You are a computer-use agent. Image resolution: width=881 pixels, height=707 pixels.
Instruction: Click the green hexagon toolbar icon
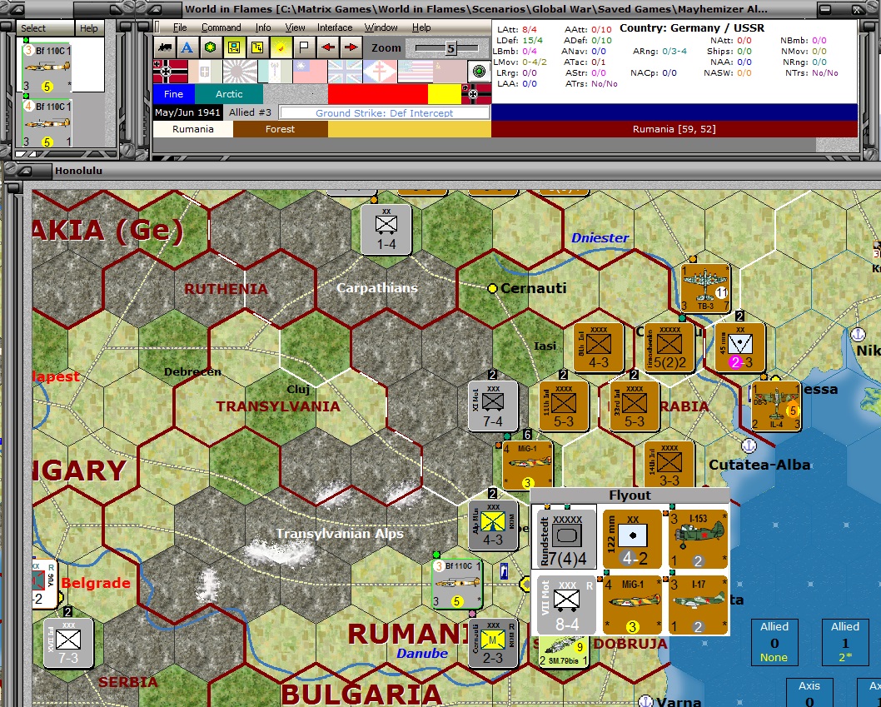tap(210, 47)
